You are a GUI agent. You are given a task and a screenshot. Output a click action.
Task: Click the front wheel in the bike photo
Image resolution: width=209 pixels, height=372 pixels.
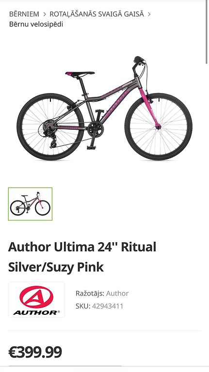pyautogui.click(x=159, y=127)
